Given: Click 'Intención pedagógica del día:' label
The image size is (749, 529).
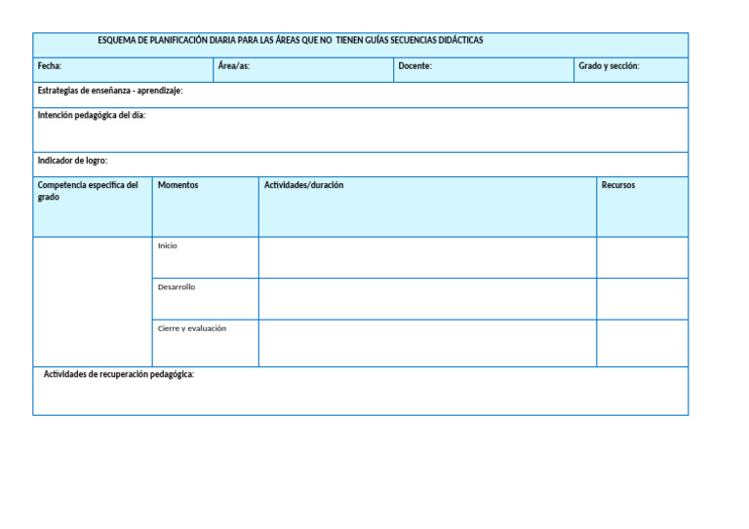Looking at the screenshot, I should point(92,115).
